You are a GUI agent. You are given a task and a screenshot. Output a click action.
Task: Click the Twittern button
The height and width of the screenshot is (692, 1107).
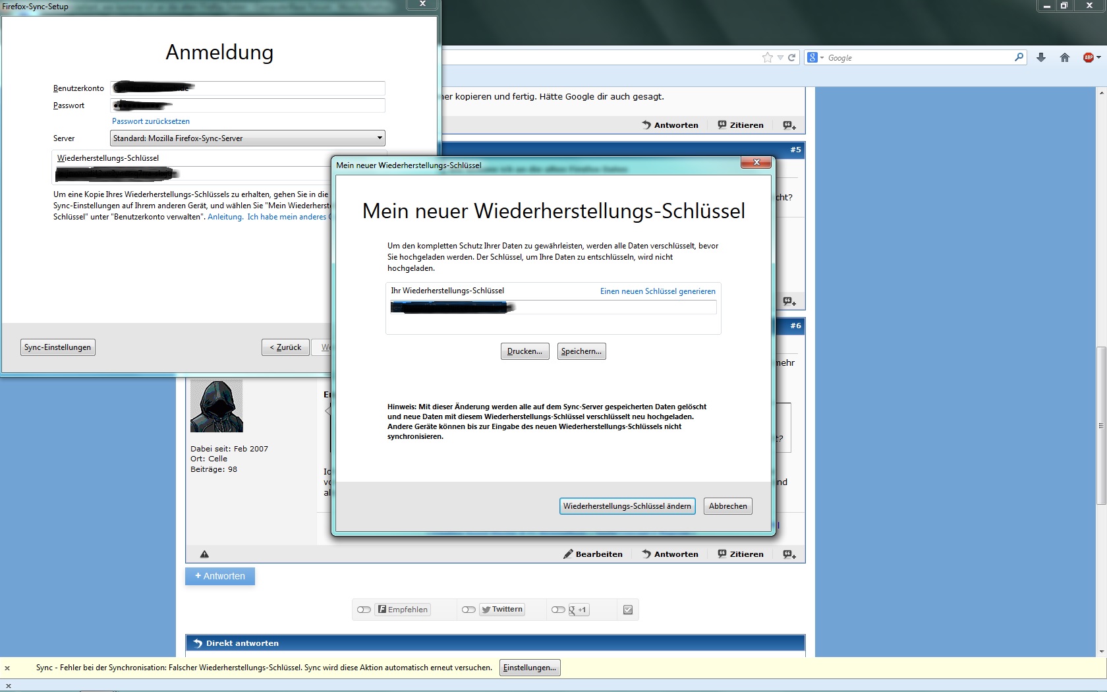point(502,610)
